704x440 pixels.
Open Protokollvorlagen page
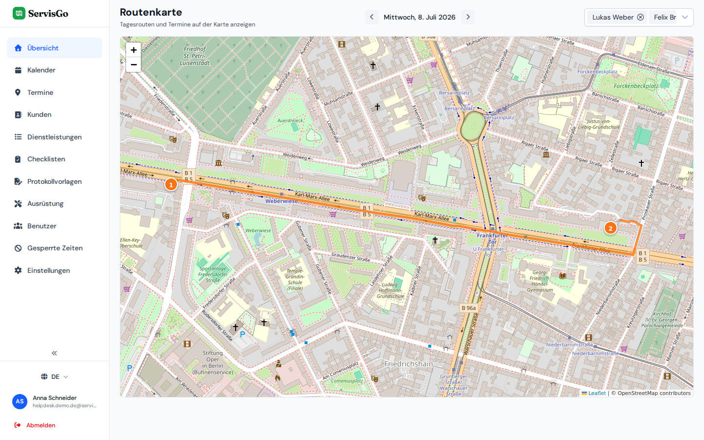[x=54, y=181]
